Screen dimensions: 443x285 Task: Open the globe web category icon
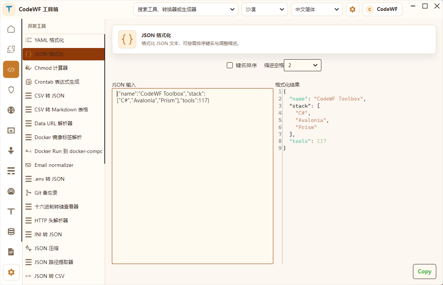[11, 110]
